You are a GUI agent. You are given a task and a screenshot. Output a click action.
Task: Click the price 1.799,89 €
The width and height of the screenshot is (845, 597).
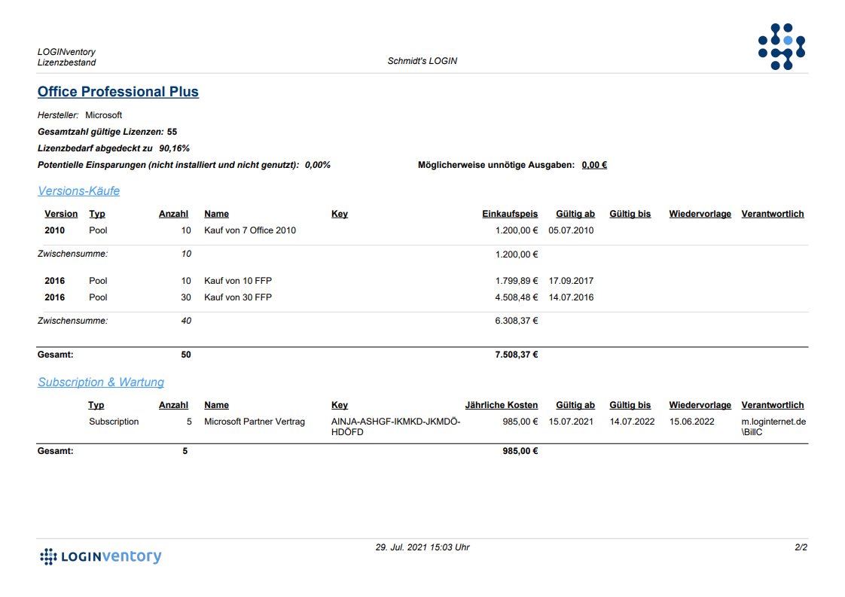517,281
